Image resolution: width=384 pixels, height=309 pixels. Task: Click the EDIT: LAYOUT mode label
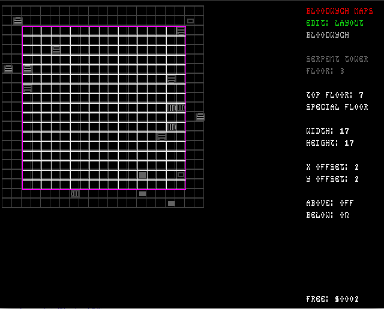335,23
